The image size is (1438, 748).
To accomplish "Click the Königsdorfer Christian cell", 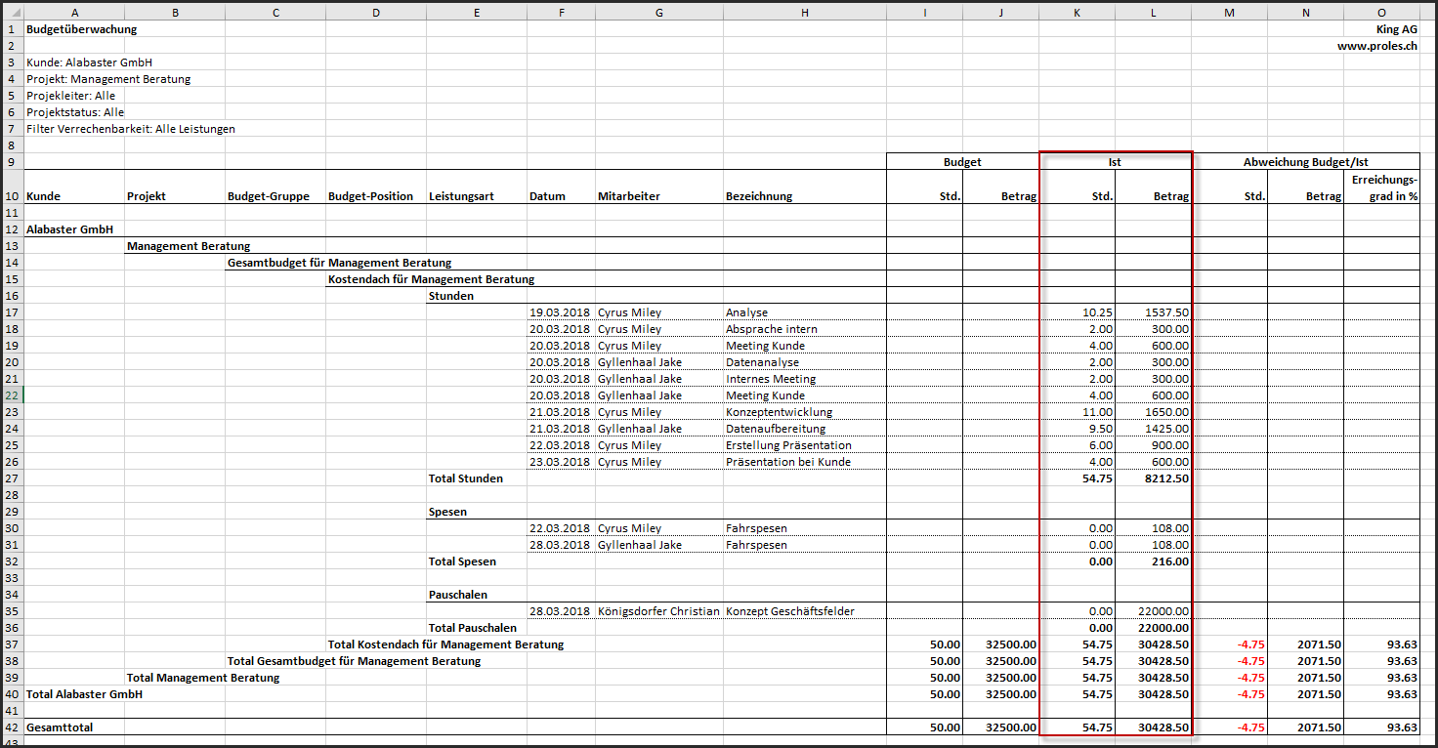I will click(x=657, y=611).
